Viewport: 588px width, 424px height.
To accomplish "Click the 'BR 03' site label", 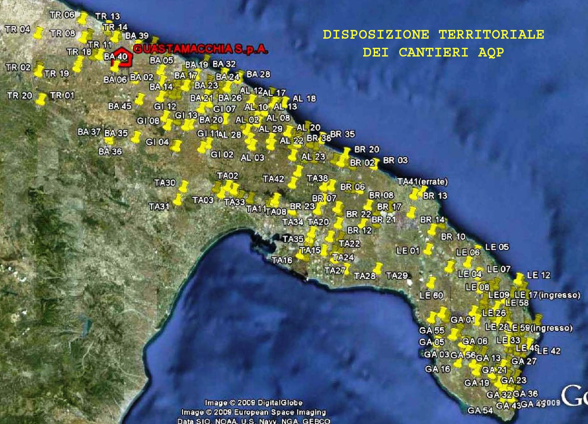I will coord(395,160).
